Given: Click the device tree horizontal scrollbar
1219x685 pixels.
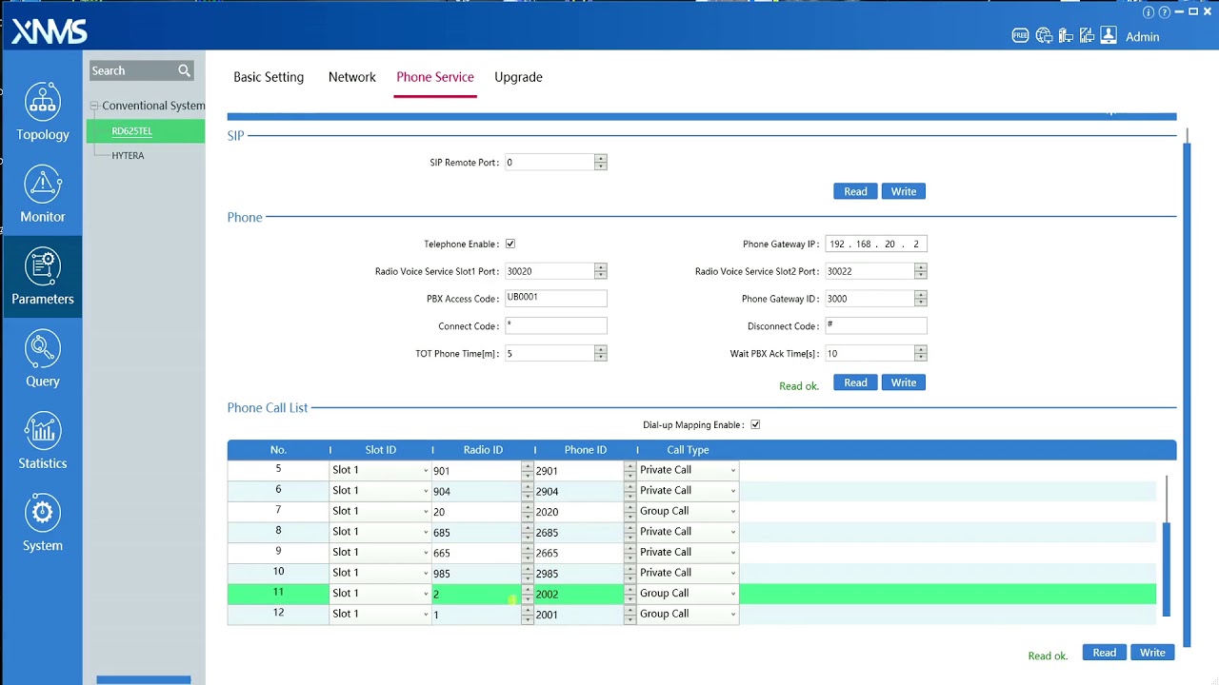Looking at the screenshot, I should [x=144, y=679].
